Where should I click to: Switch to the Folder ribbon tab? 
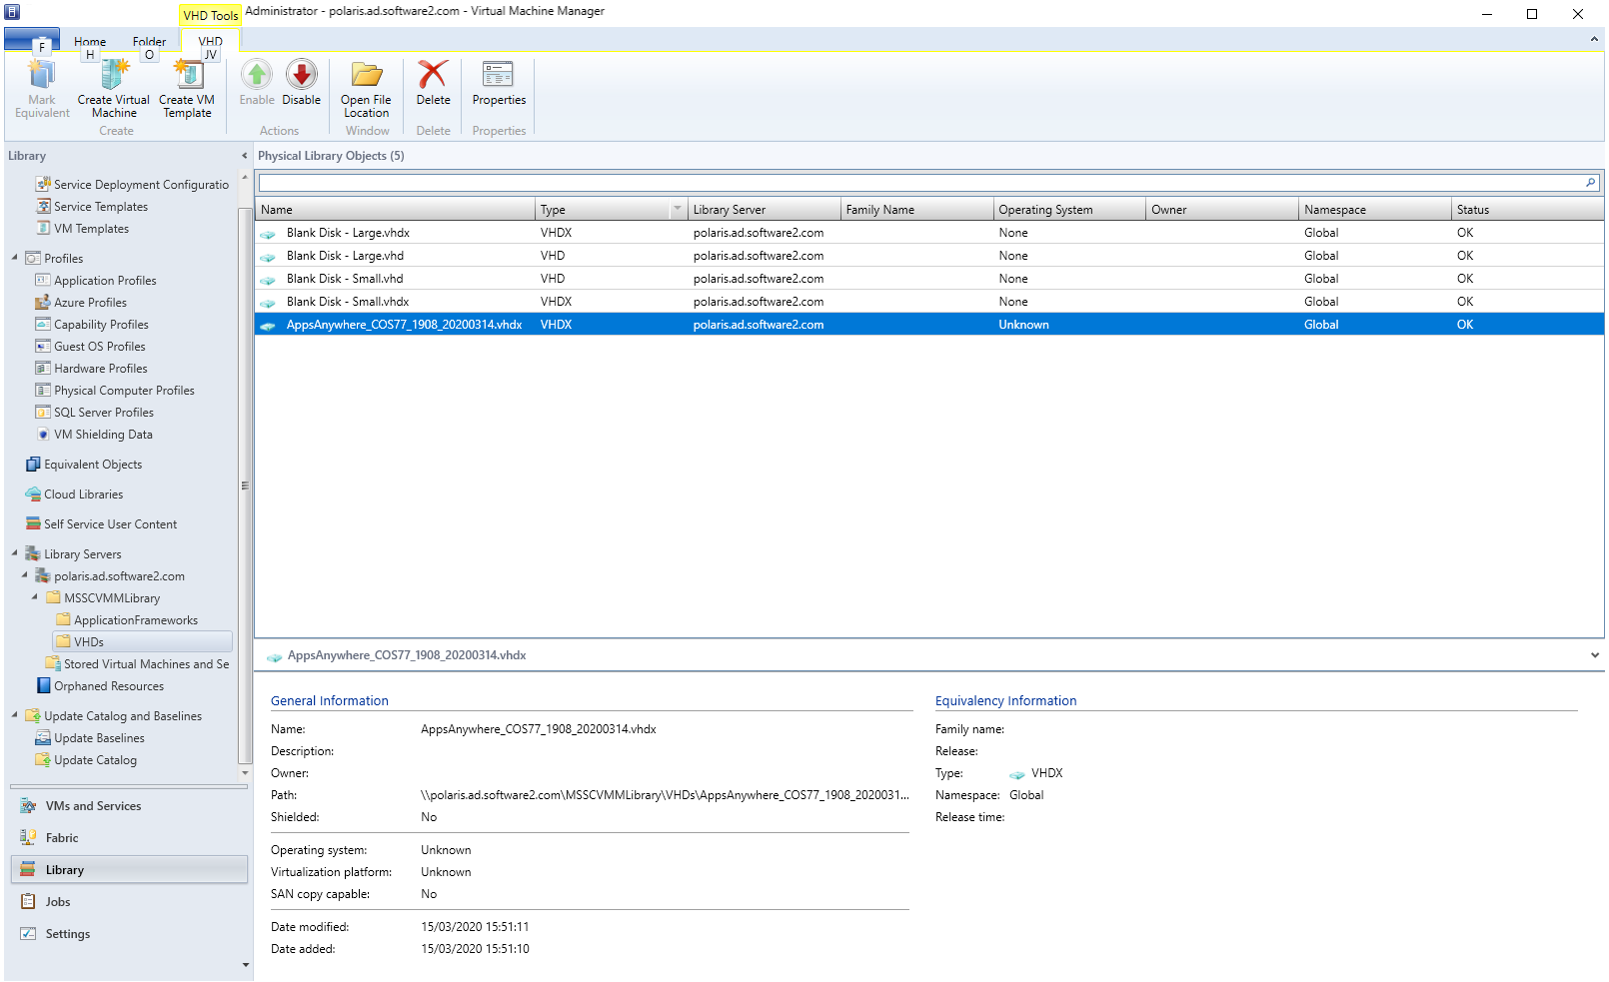(149, 42)
